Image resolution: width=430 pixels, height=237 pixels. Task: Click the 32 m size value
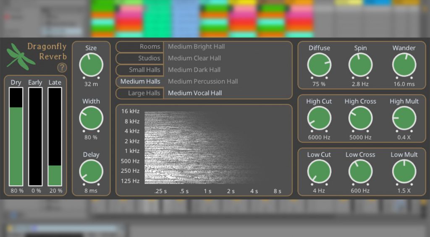(x=91, y=84)
